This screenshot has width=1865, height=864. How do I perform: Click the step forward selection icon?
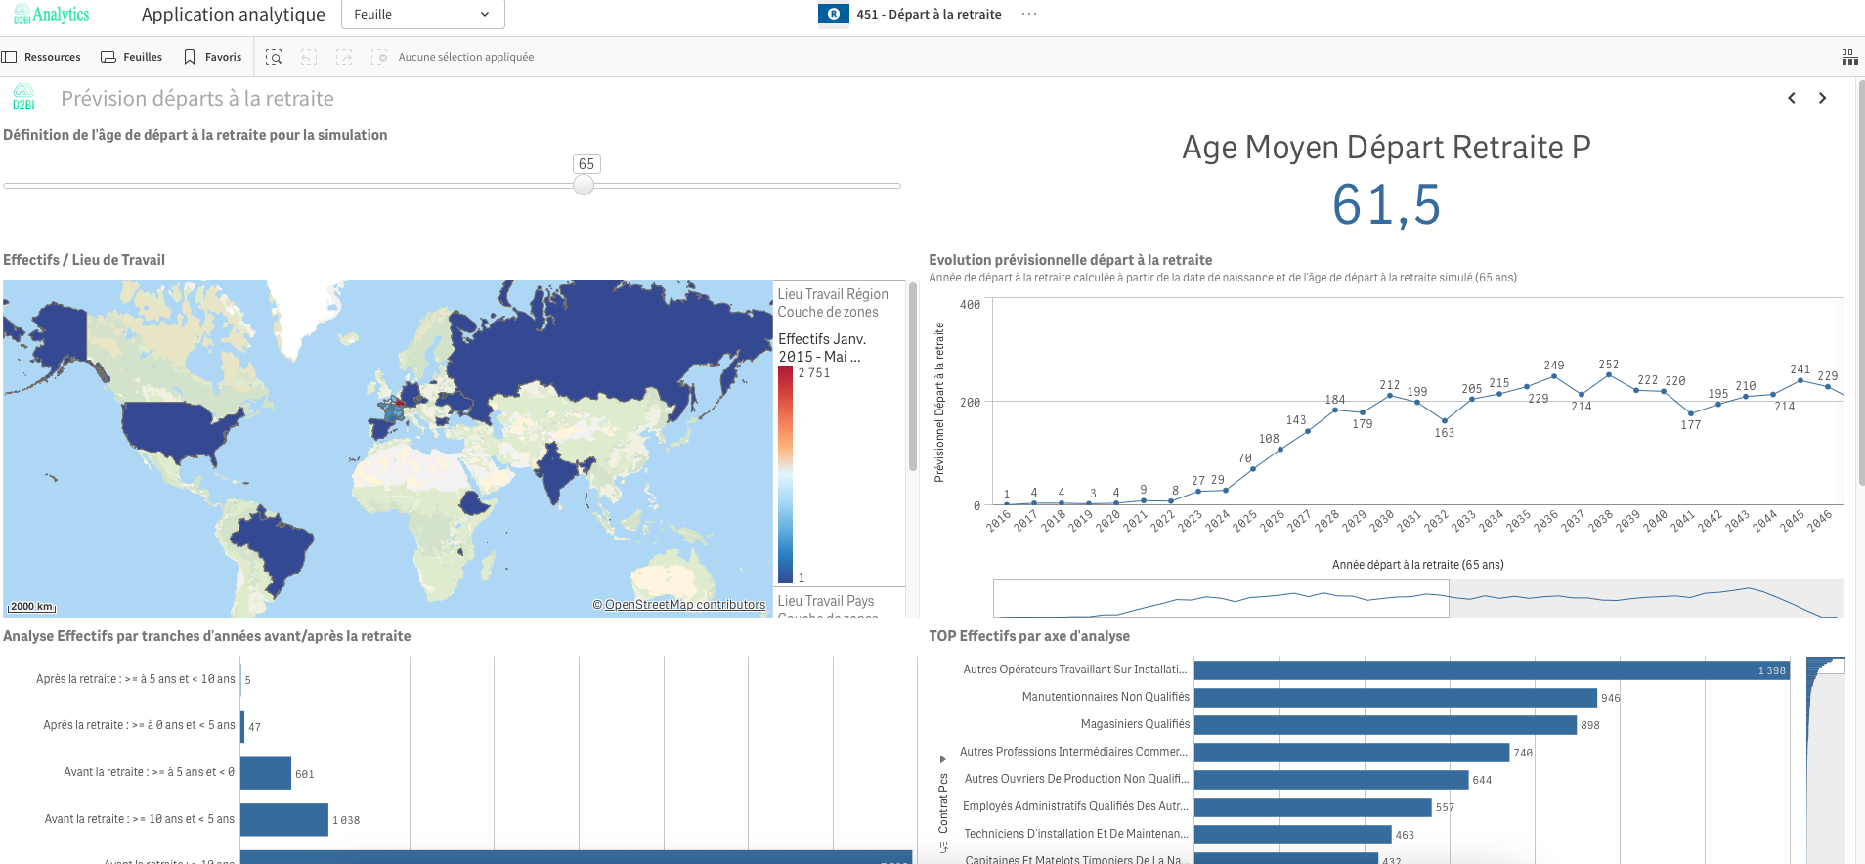pos(344,58)
